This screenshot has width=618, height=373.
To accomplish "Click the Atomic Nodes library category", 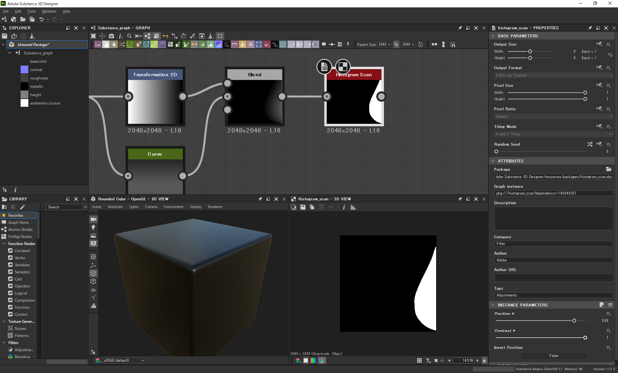I will tap(20, 229).
